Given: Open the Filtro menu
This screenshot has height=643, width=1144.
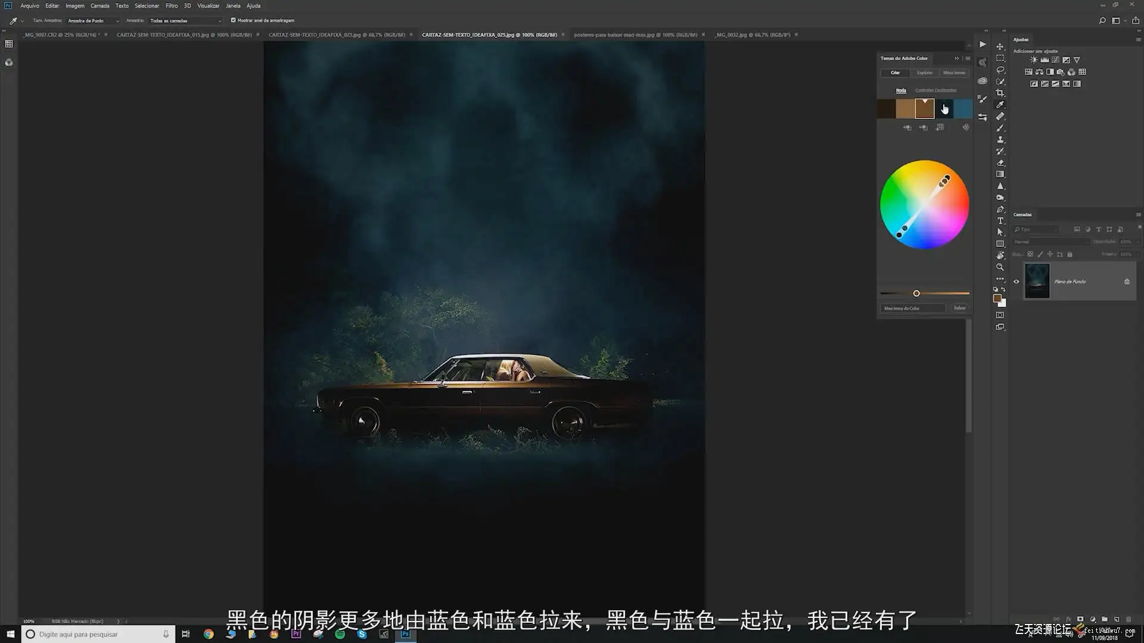Looking at the screenshot, I should [172, 6].
